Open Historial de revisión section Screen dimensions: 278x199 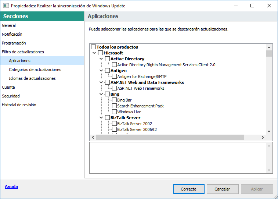point(42,105)
